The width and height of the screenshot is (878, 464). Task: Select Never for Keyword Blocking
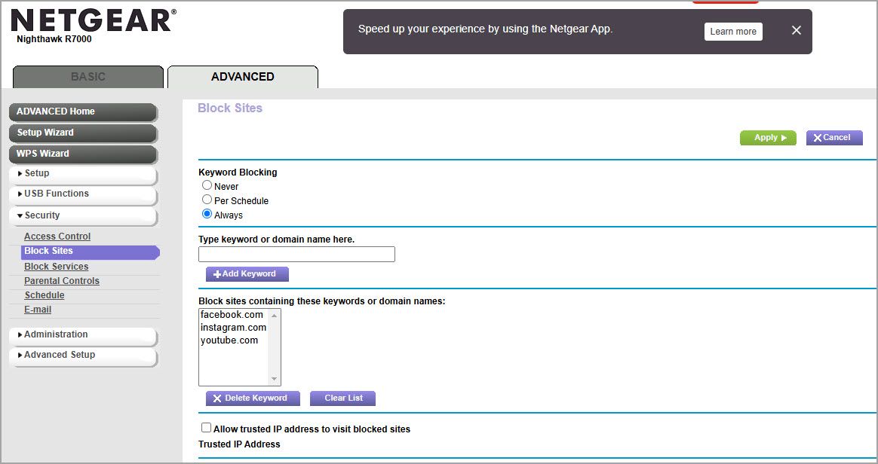coord(207,185)
